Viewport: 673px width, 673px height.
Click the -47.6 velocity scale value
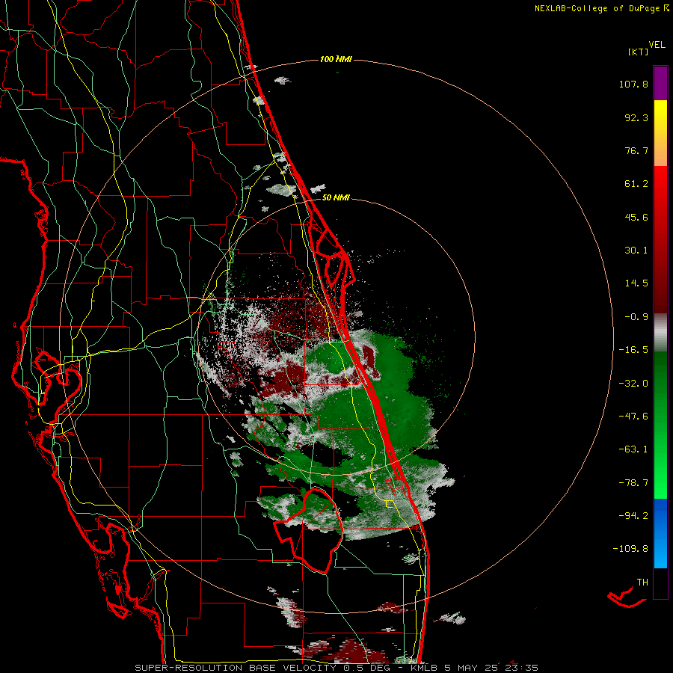633,417
